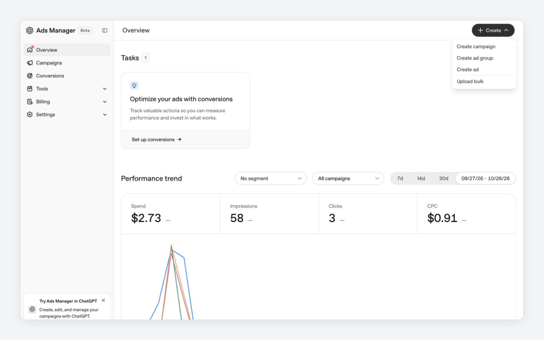
Task: Choose Upload bulk in the menu
Action: pos(470,81)
